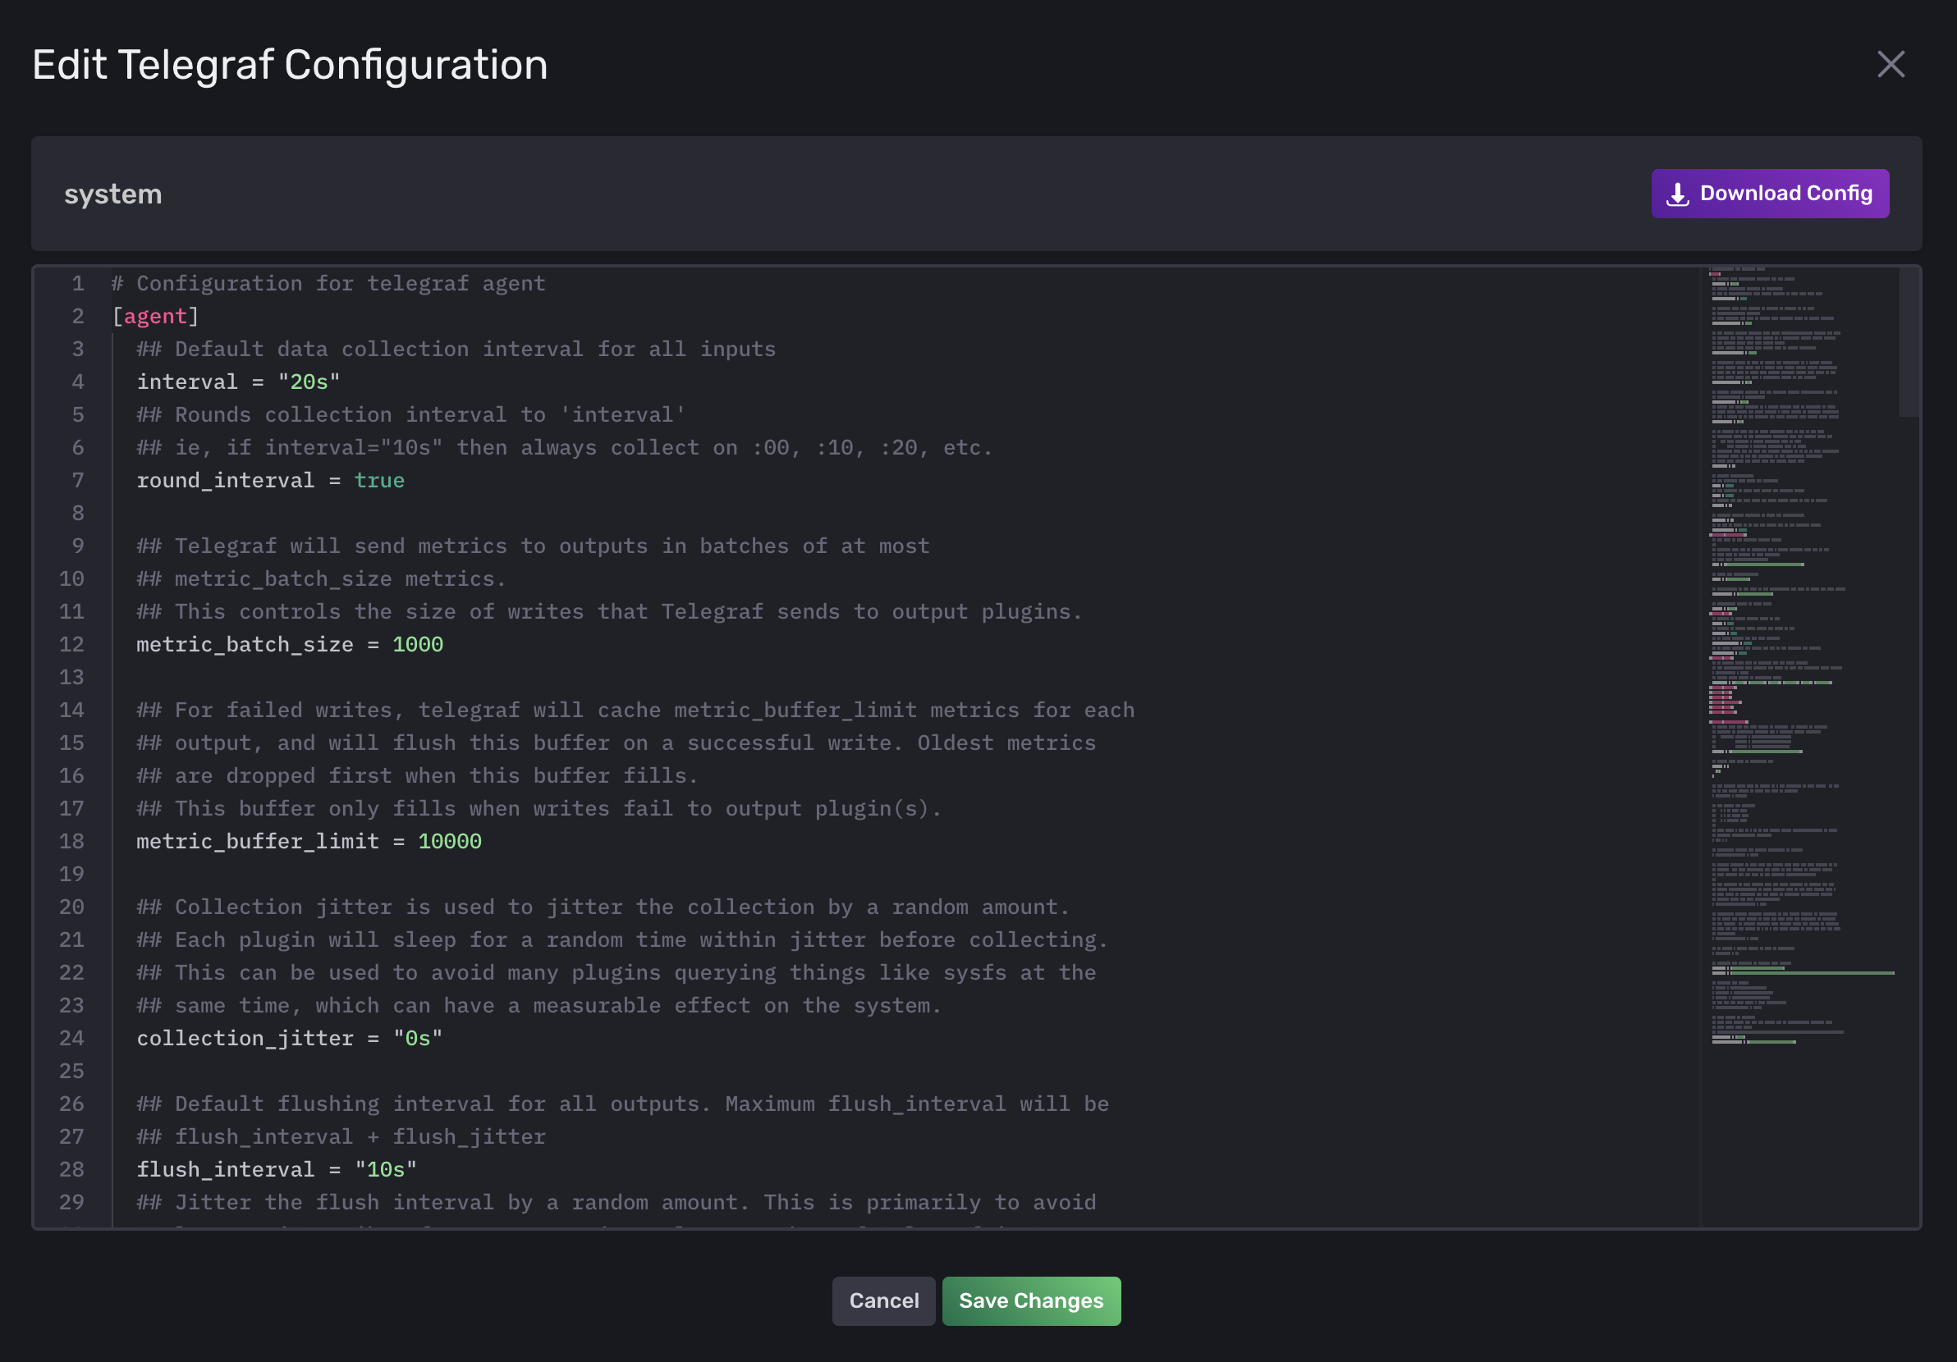
Task: Click the 'flush_interval + flush_jitter' comment line
Action: pyautogui.click(x=341, y=1136)
